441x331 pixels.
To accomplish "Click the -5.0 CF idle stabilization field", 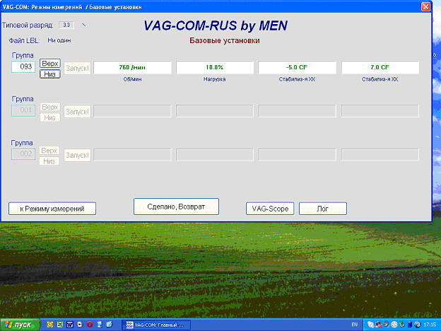I will [x=298, y=67].
